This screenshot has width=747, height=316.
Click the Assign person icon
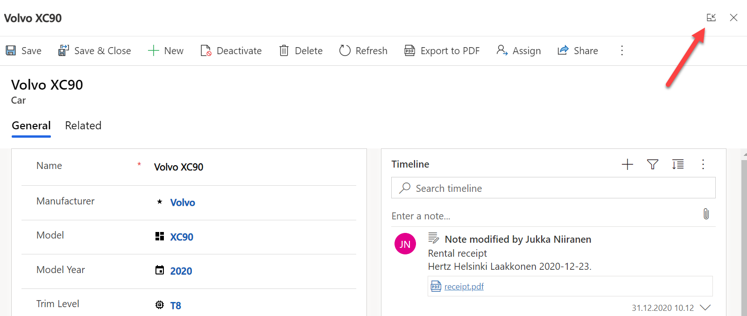coord(502,50)
